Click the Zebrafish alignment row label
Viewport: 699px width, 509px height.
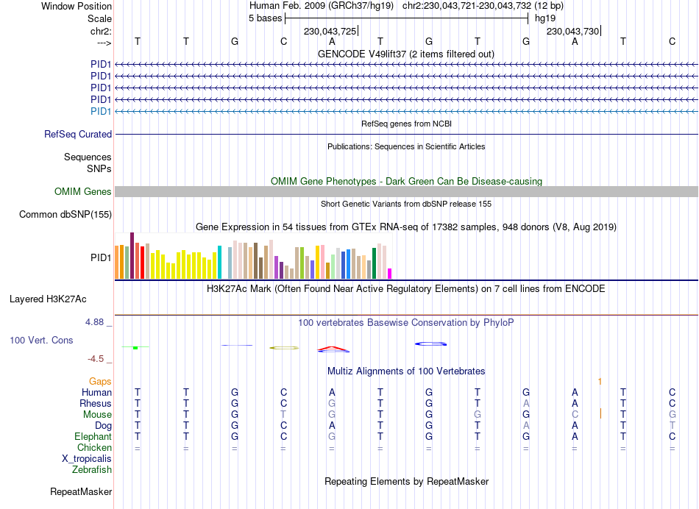coord(92,469)
